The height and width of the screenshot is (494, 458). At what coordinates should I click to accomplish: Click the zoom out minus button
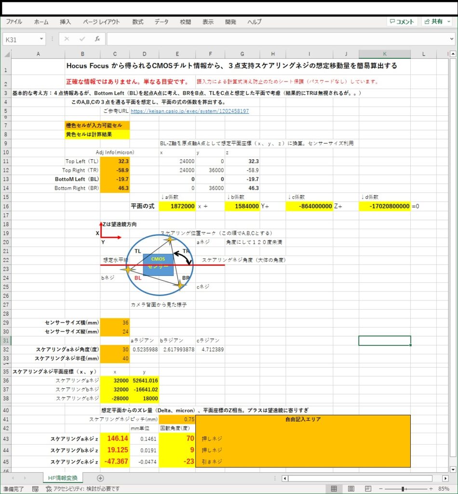click(381, 489)
